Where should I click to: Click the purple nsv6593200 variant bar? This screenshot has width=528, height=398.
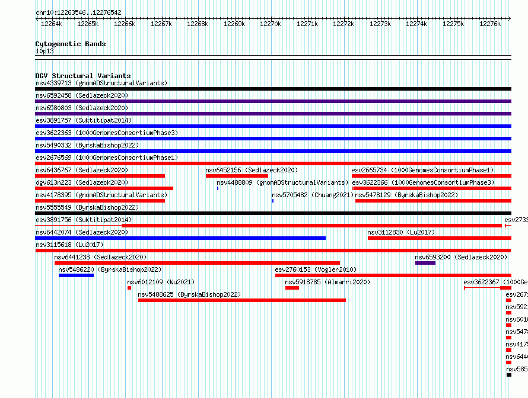(425, 263)
